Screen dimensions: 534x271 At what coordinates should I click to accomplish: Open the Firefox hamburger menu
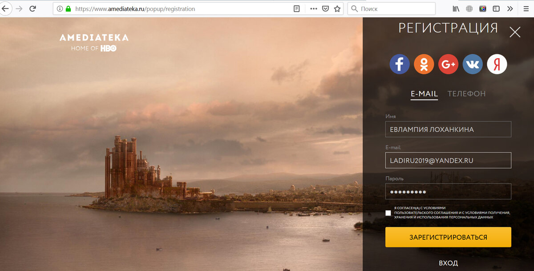click(x=526, y=8)
